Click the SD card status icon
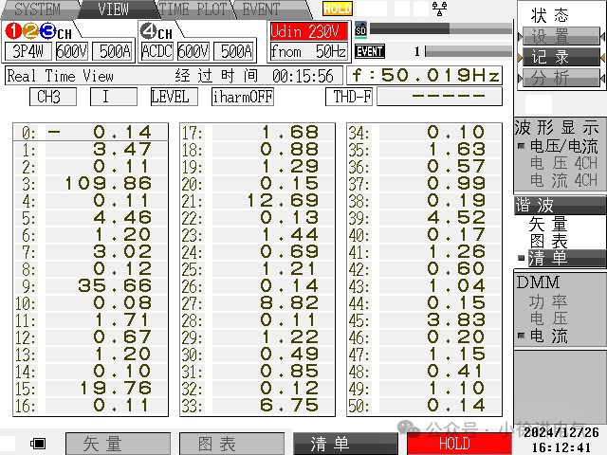Screen dimensions: 607x455 coord(360,29)
